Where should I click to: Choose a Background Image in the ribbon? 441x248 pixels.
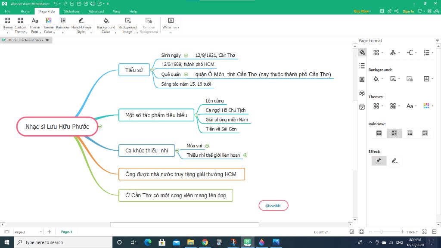pyautogui.click(x=127, y=25)
